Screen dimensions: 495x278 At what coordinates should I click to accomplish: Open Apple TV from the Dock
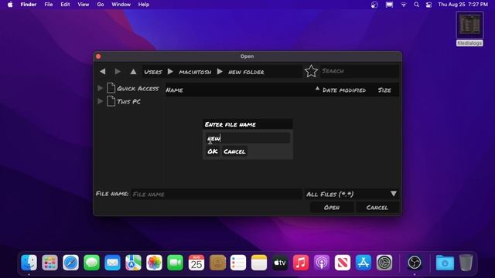[x=280, y=263]
